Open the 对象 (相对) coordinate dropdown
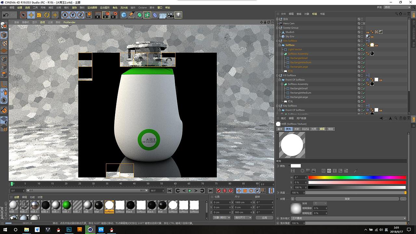 point(222,217)
